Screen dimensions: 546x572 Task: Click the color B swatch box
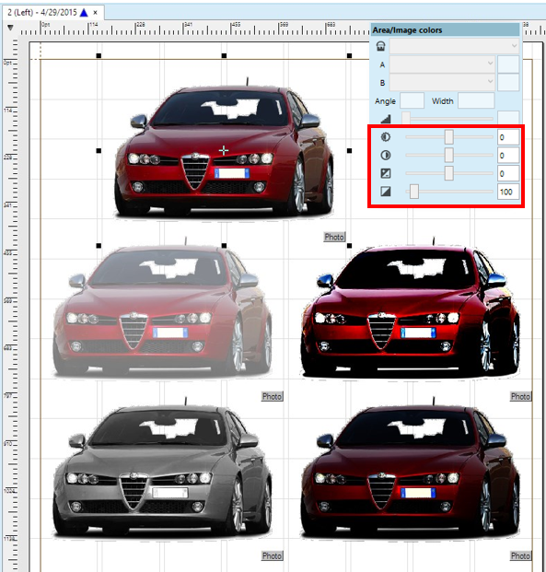click(508, 82)
